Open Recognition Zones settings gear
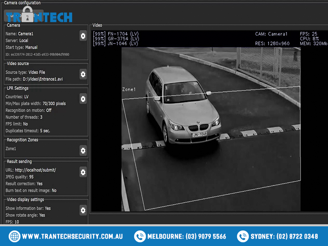This screenshot has height=246, width=328. point(83,150)
